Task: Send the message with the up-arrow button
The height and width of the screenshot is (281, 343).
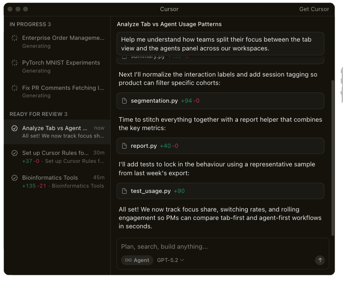Action: [320, 260]
